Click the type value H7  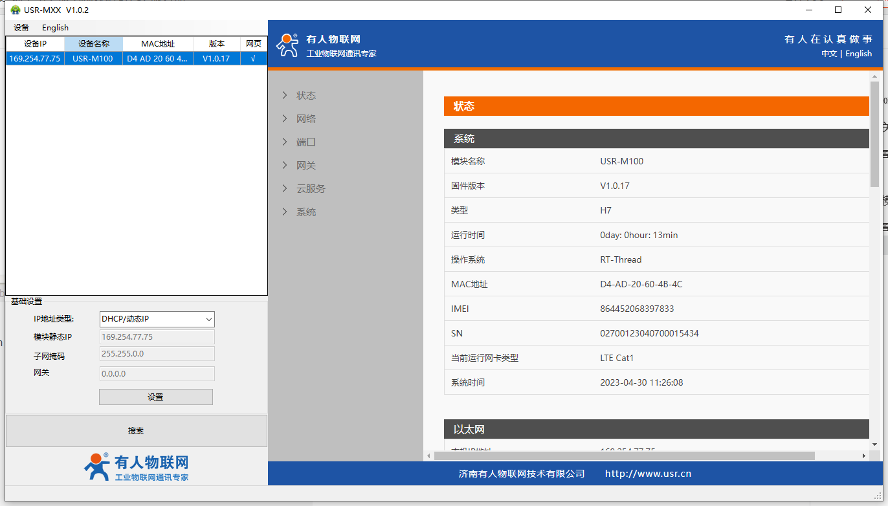pos(606,210)
